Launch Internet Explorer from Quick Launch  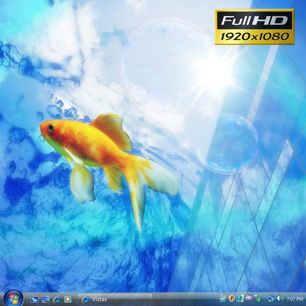(x=57, y=299)
